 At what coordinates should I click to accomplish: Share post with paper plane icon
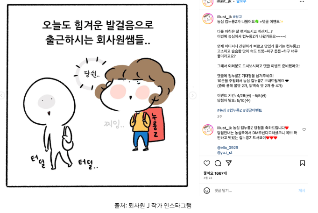(x=229, y=163)
